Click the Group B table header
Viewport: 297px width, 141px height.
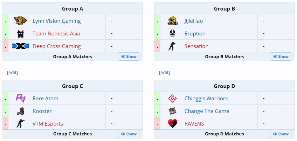(x=225, y=9)
